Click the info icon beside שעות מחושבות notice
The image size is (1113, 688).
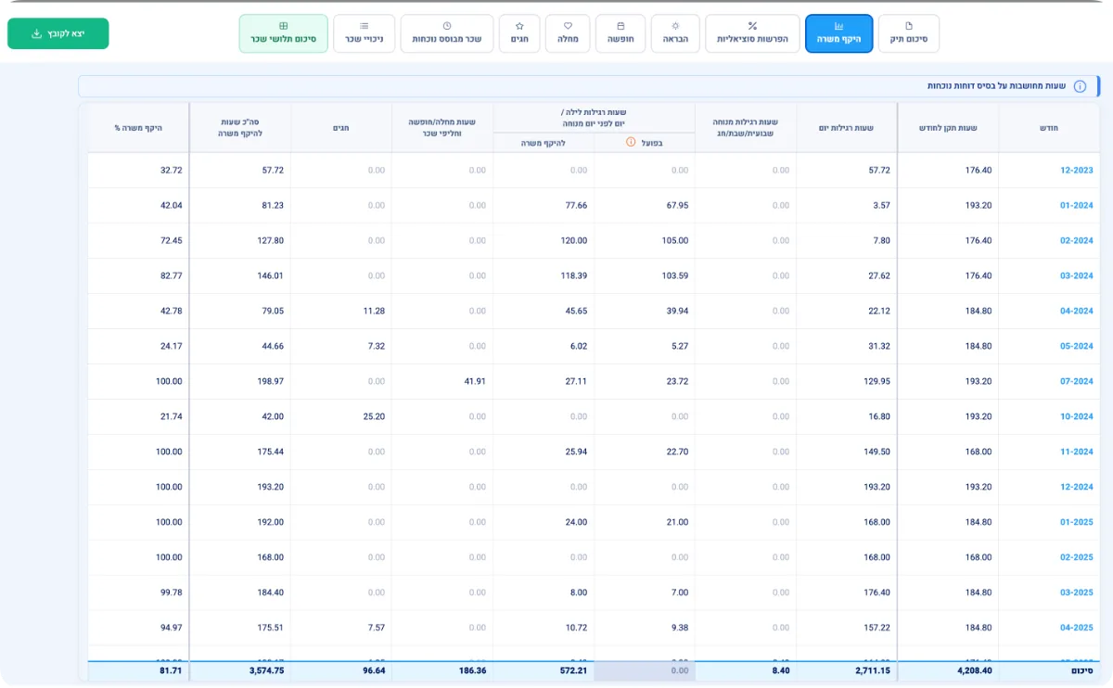(1080, 86)
